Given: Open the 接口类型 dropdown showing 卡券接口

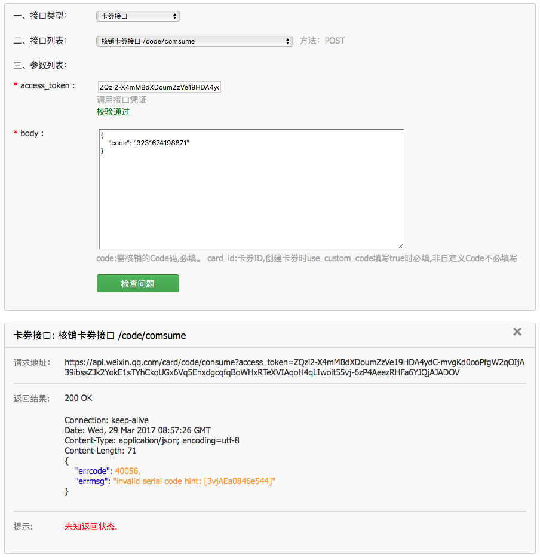Looking at the screenshot, I should (x=138, y=16).
